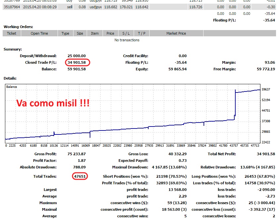Click the T / P column header

(142, 33)
